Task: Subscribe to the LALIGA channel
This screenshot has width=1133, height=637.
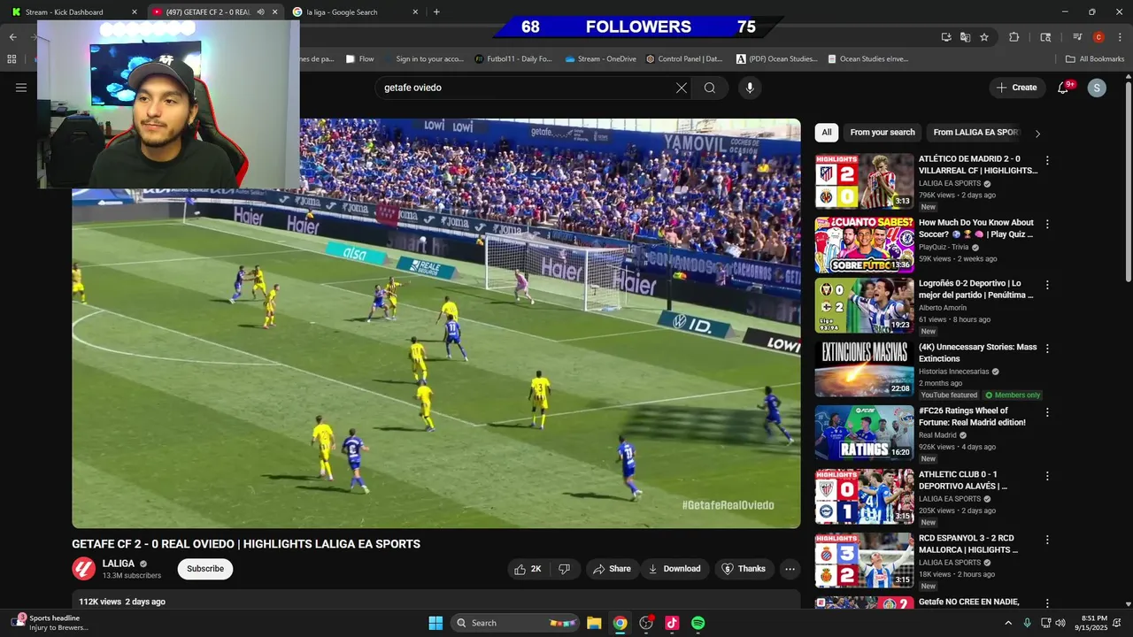Action: pyautogui.click(x=205, y=569)
